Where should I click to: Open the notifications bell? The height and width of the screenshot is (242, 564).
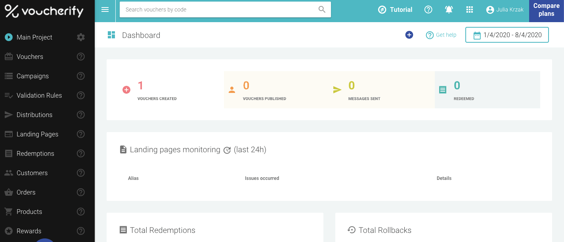[x=449, y=10]
